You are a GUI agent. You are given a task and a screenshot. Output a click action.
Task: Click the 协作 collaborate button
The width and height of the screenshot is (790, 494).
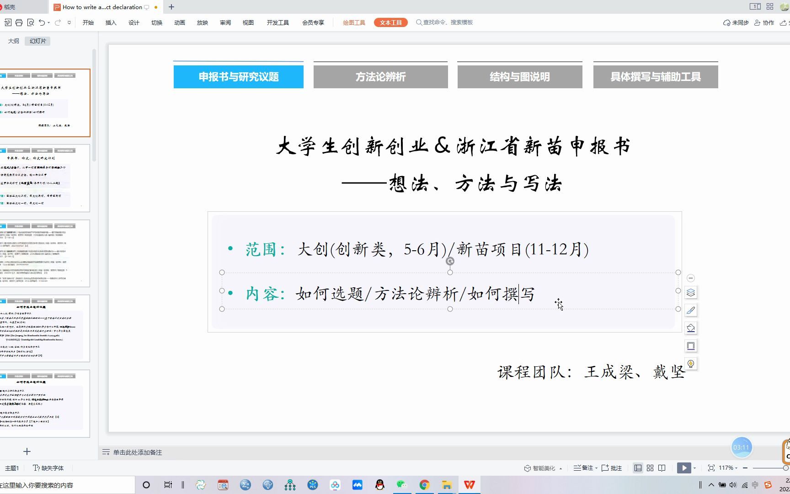click(x=764, y=22)
